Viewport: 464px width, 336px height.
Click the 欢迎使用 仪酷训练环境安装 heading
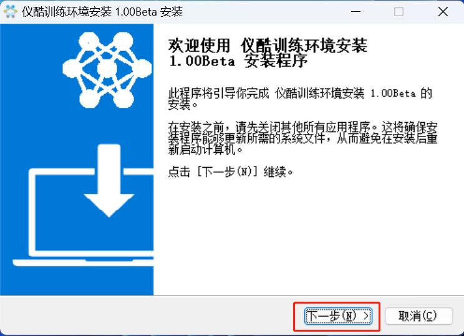[x=268, y=46]
